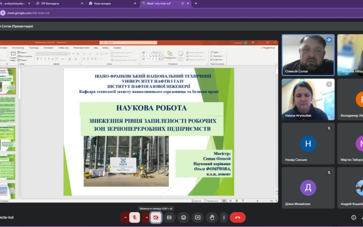Click Создать слайд new slide button
363x227 pixels.
pyautogui.click(x=13, y=56)
